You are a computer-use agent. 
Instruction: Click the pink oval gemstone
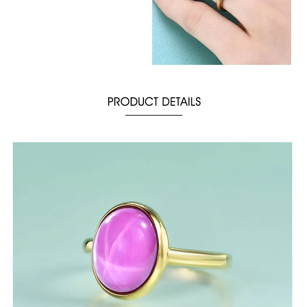(x=125, y=250)
